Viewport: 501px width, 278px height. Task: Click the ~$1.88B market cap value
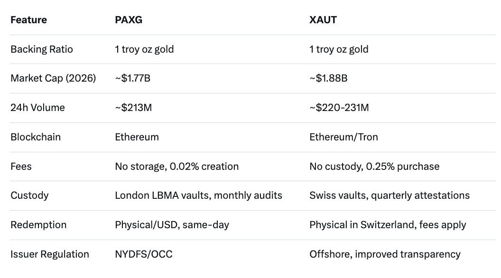pos(328,78)
